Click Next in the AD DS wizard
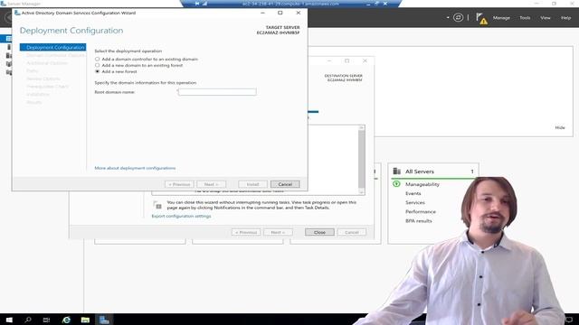 pyautogui.click(x=211, y=184)
